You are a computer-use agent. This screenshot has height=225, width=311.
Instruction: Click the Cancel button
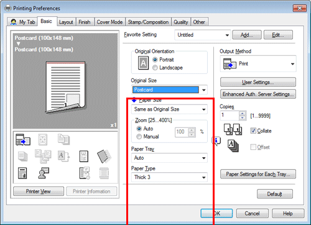pyautogui.click(x=253, y=213)
